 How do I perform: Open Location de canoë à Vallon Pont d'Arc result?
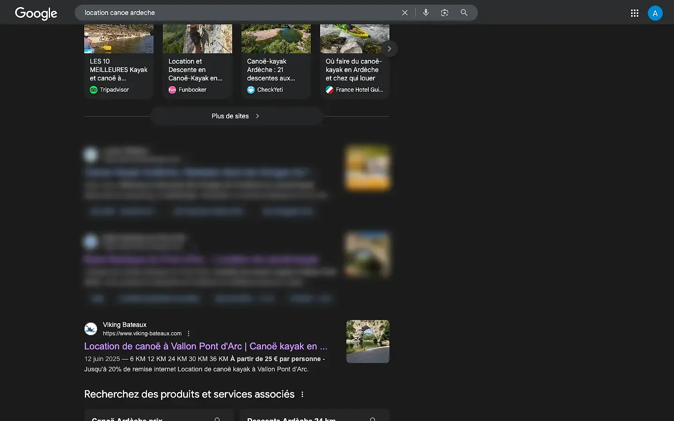pos(206,346)
